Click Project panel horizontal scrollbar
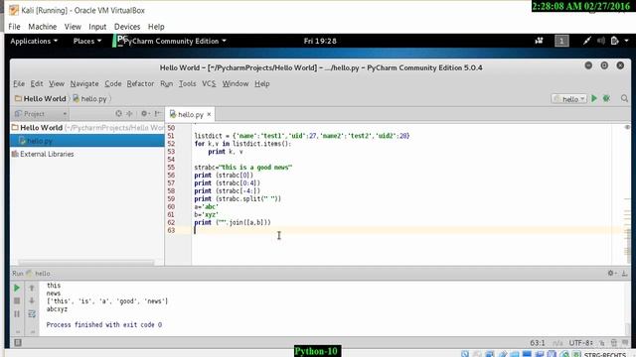This screenshot has height=357, width=636. [x=86, y=263]
